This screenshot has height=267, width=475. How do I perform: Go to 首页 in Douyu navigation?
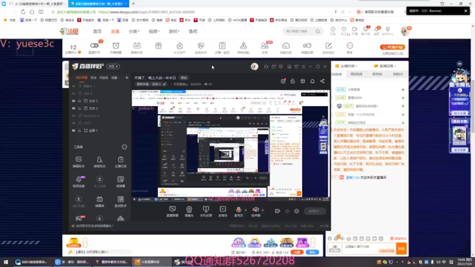(x=97, y=31)
